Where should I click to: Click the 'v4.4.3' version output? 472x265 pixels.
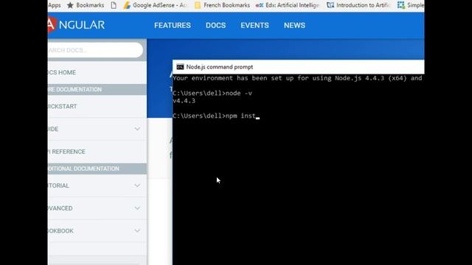tap(184, 101)
